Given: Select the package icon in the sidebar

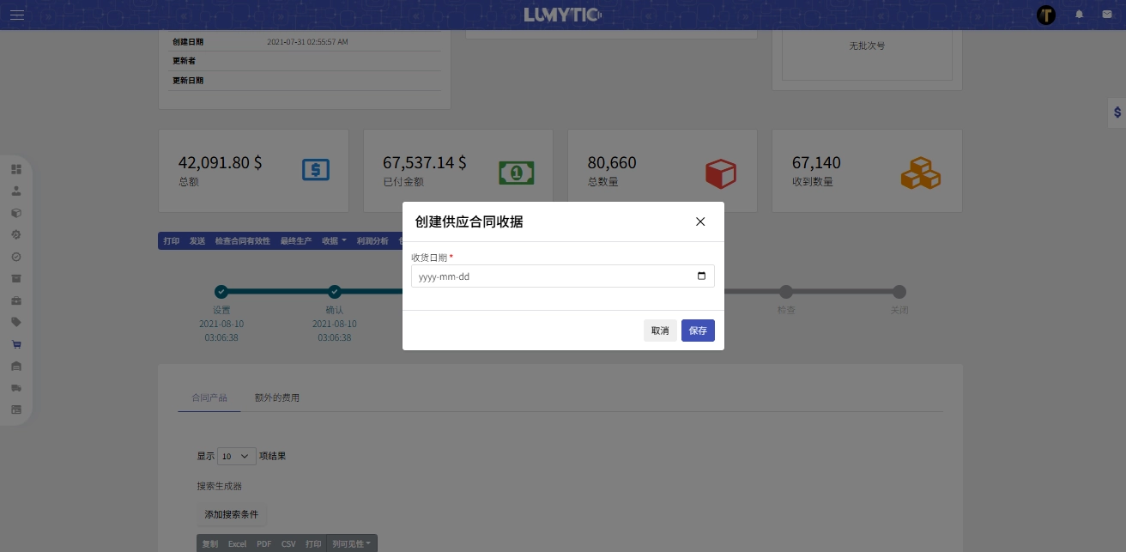Looking at the screenshot, I should 16,212.
